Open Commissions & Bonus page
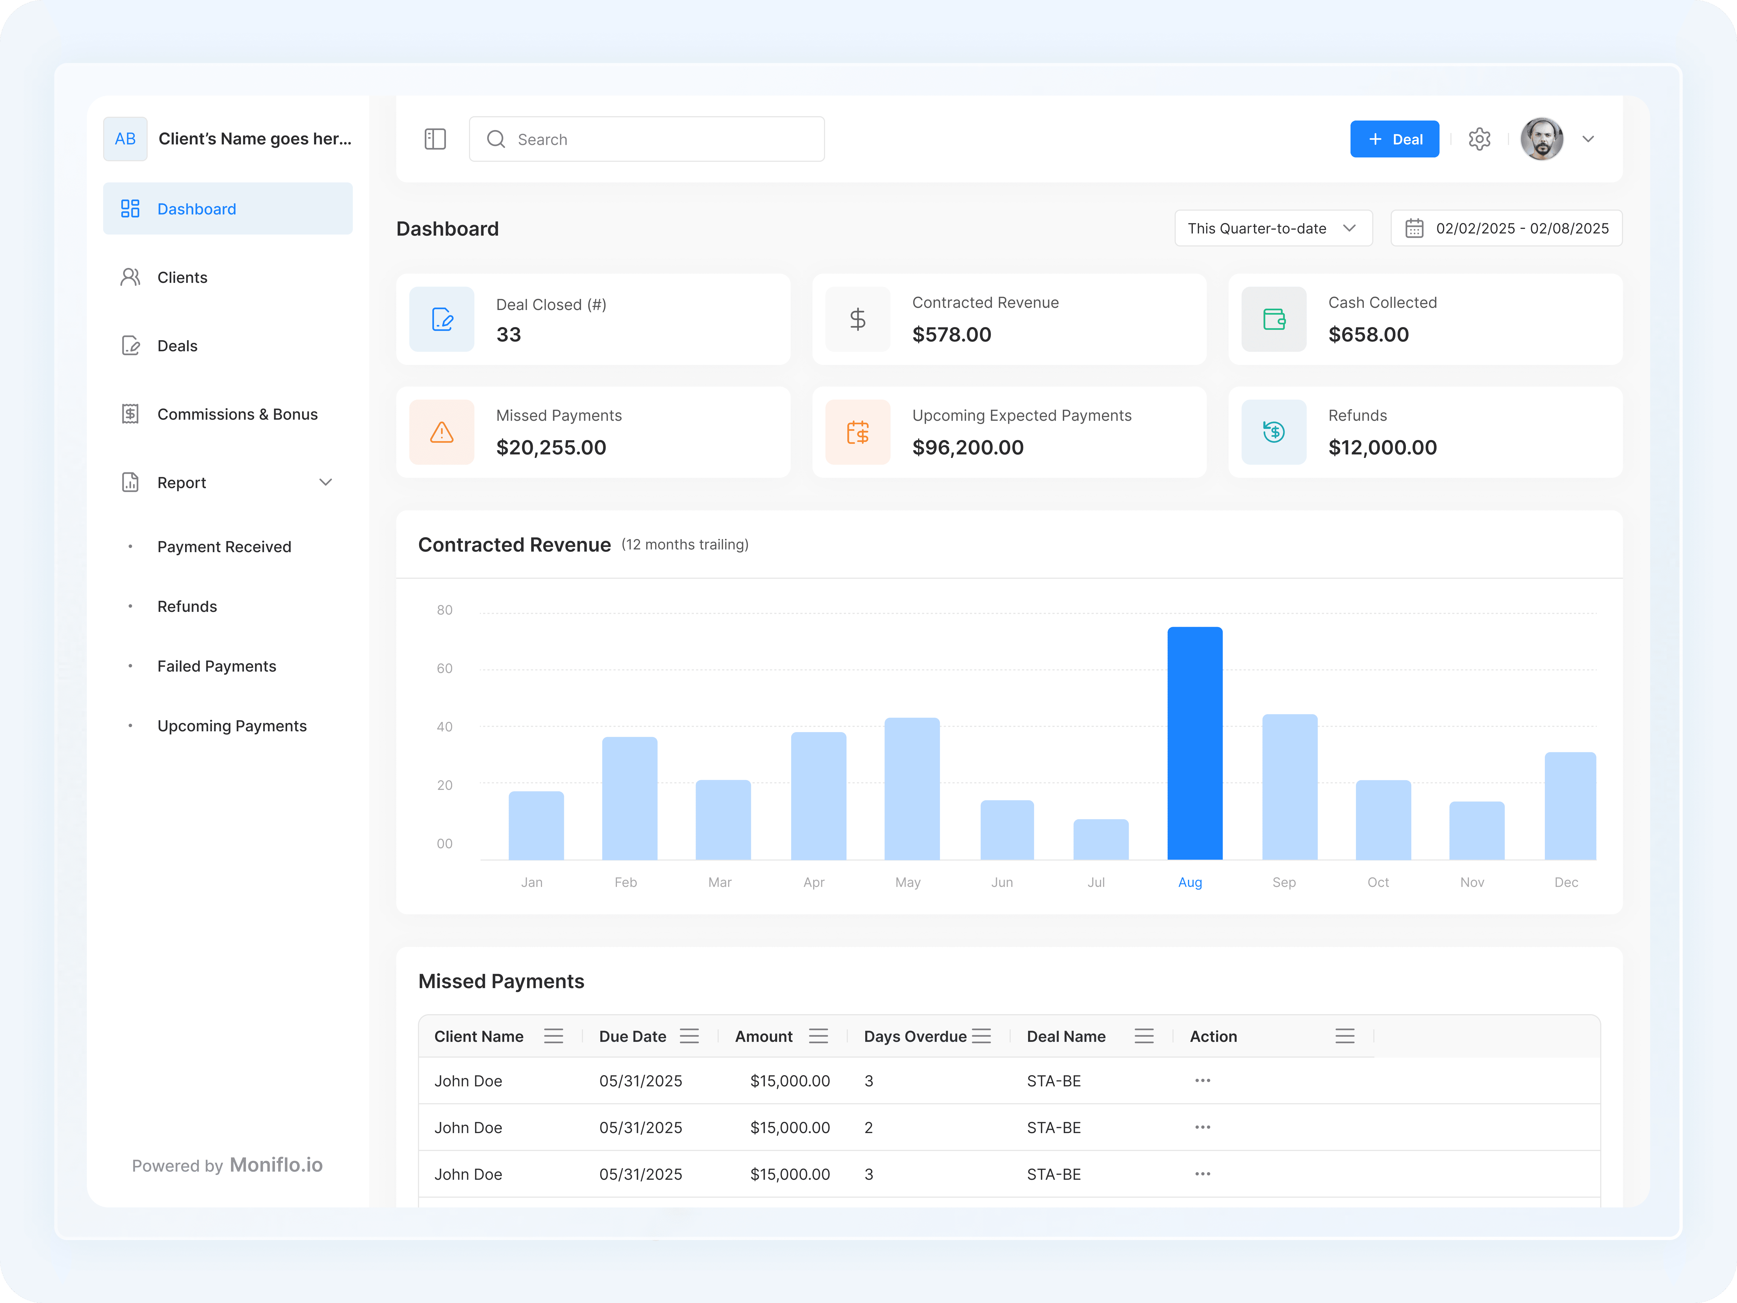 (x=237, y=414)
